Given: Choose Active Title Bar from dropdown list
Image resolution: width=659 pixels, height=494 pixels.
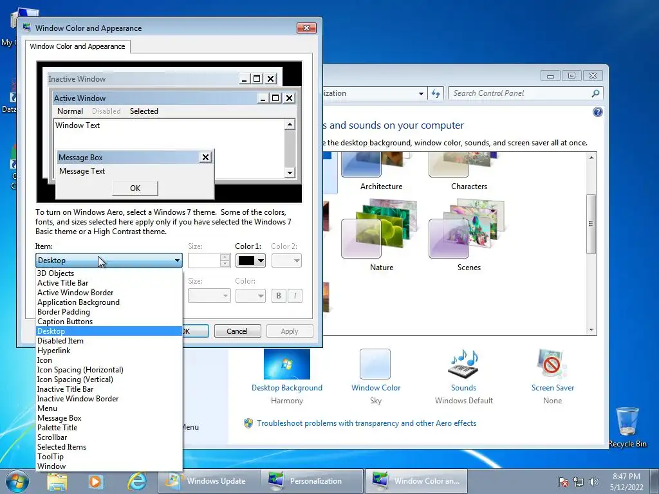Looking at the screenshot, I should 109,283.
